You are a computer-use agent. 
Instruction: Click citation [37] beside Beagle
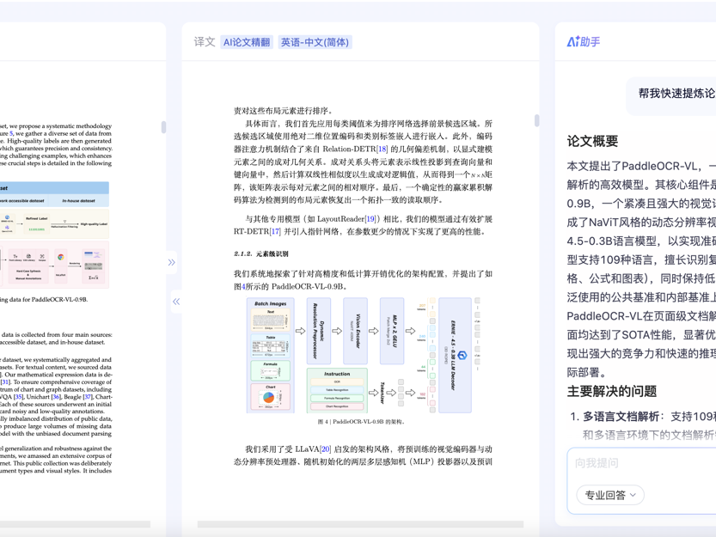pyautogui.click(x=88, y=396)
